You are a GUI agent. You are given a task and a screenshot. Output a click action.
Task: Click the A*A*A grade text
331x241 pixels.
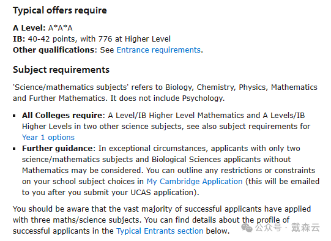point(61,28)
